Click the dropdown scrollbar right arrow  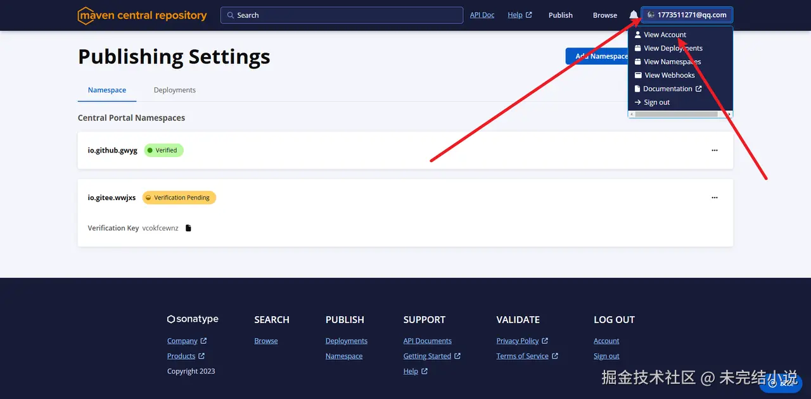[x=730, y=114]
